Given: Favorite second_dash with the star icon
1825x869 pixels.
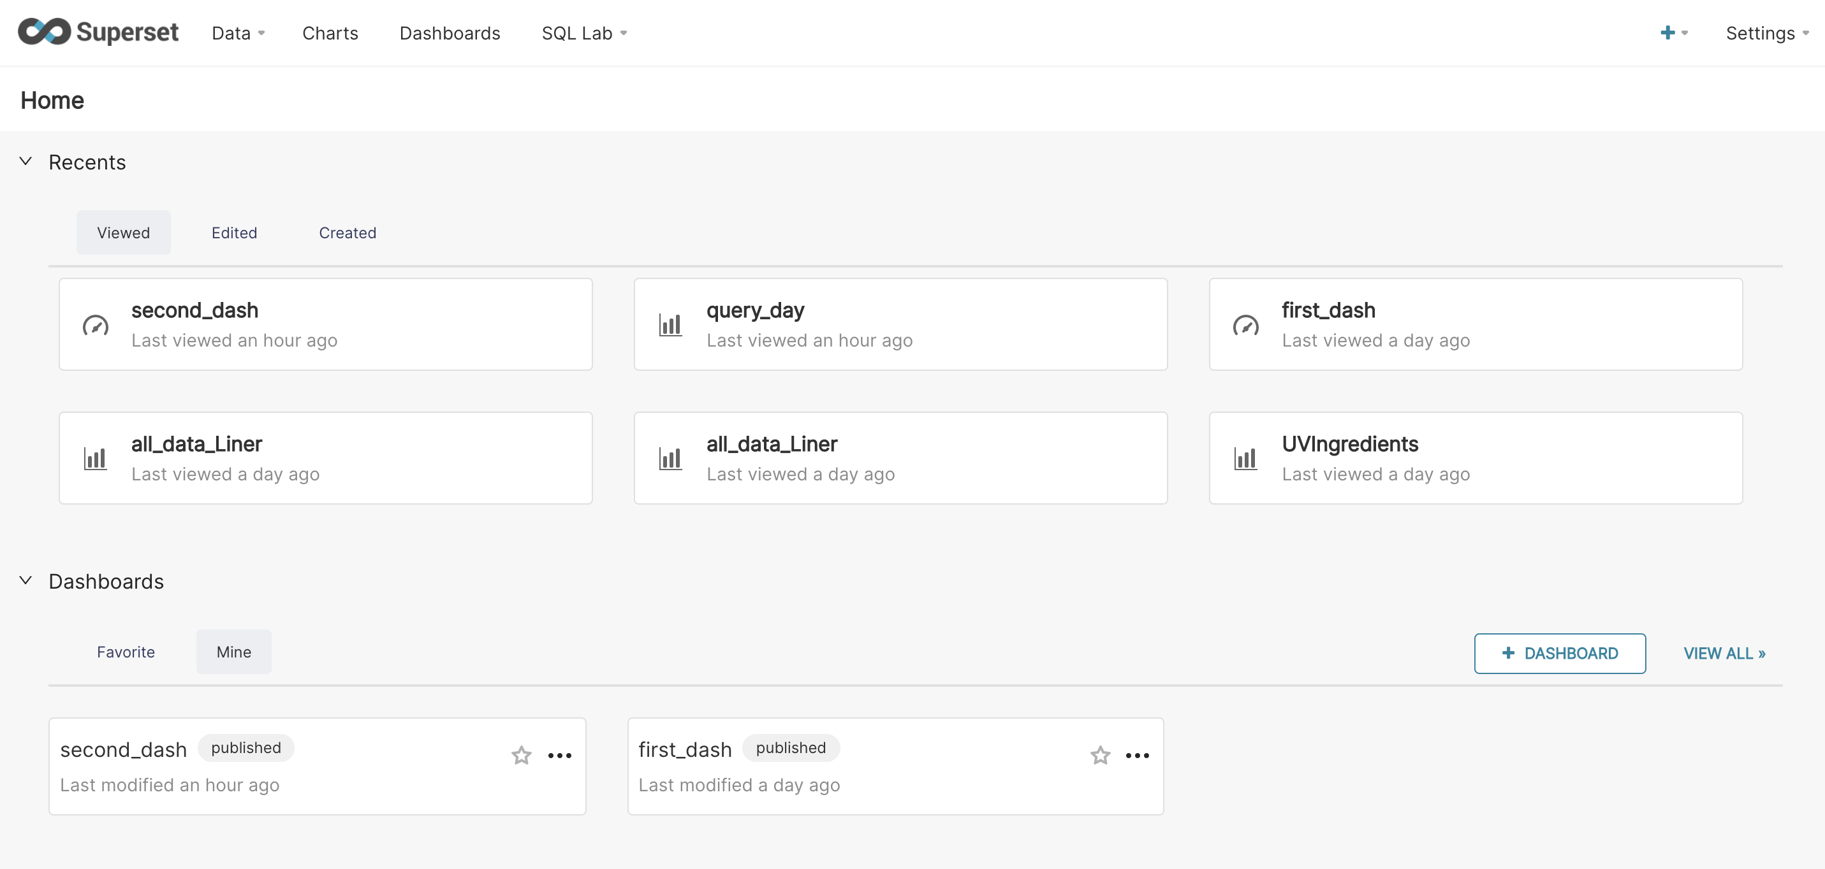Looking at the screenshot, I should click(x=522, y=755).
